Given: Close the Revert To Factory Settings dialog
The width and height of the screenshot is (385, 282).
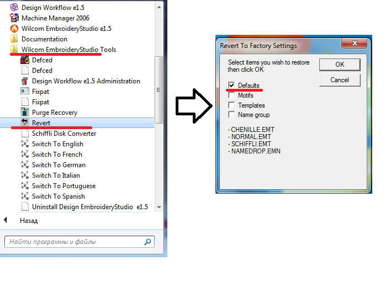Looking at the screenshot, I should point(355,43).
